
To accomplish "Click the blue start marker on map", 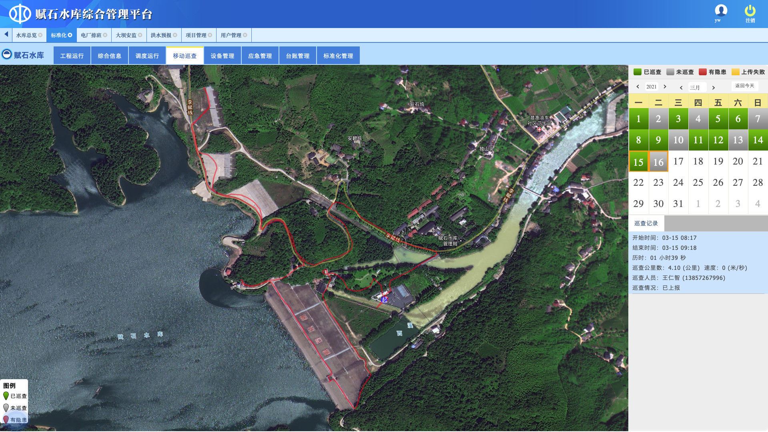I will [x=384, y=299].
